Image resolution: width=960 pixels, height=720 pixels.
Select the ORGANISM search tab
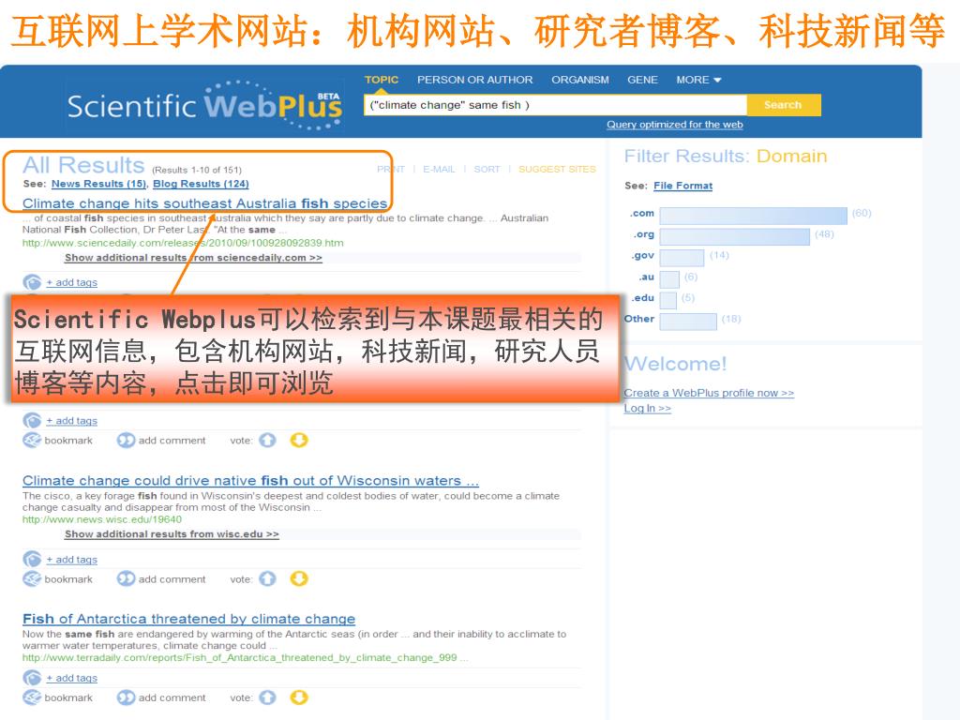(579, 80)
